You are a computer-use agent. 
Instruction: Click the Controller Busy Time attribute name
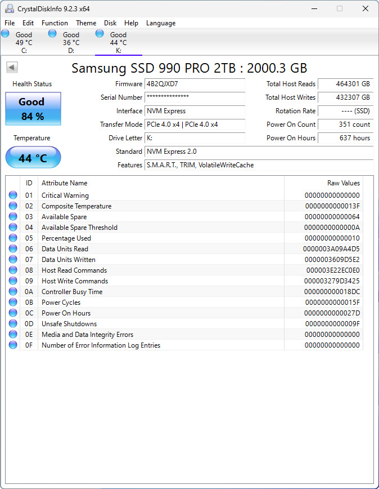(72, 292)
